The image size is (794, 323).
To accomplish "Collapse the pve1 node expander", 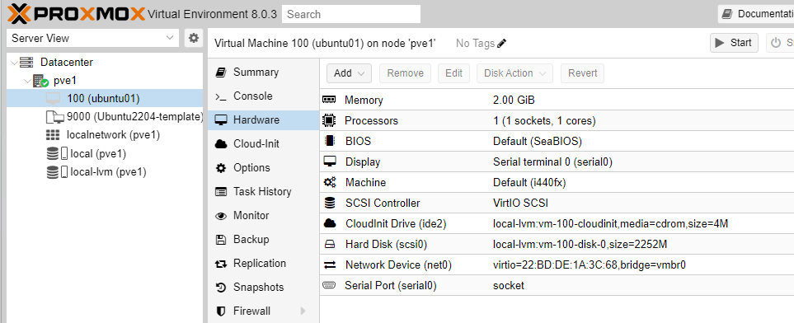I will [x=26, y=81].
